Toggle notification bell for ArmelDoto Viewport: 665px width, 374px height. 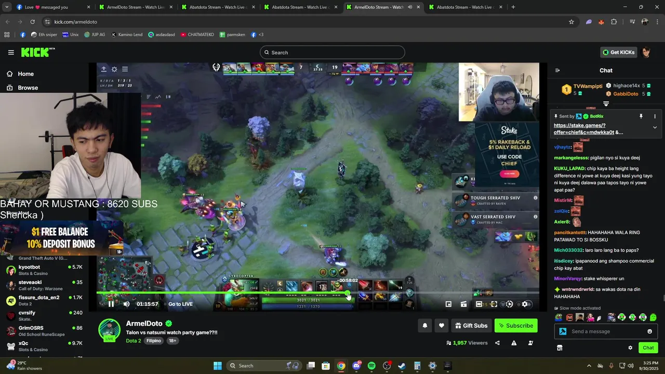425,326
